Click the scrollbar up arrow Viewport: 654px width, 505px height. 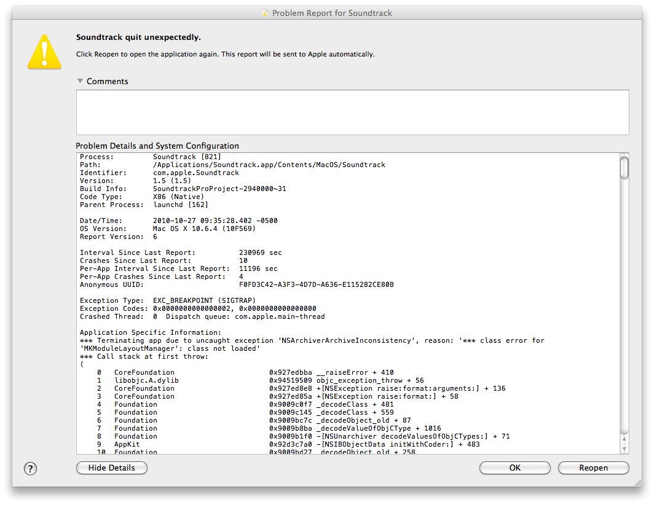pos(624,439)
